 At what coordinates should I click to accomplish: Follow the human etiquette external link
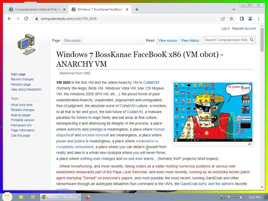pos(110,132)
